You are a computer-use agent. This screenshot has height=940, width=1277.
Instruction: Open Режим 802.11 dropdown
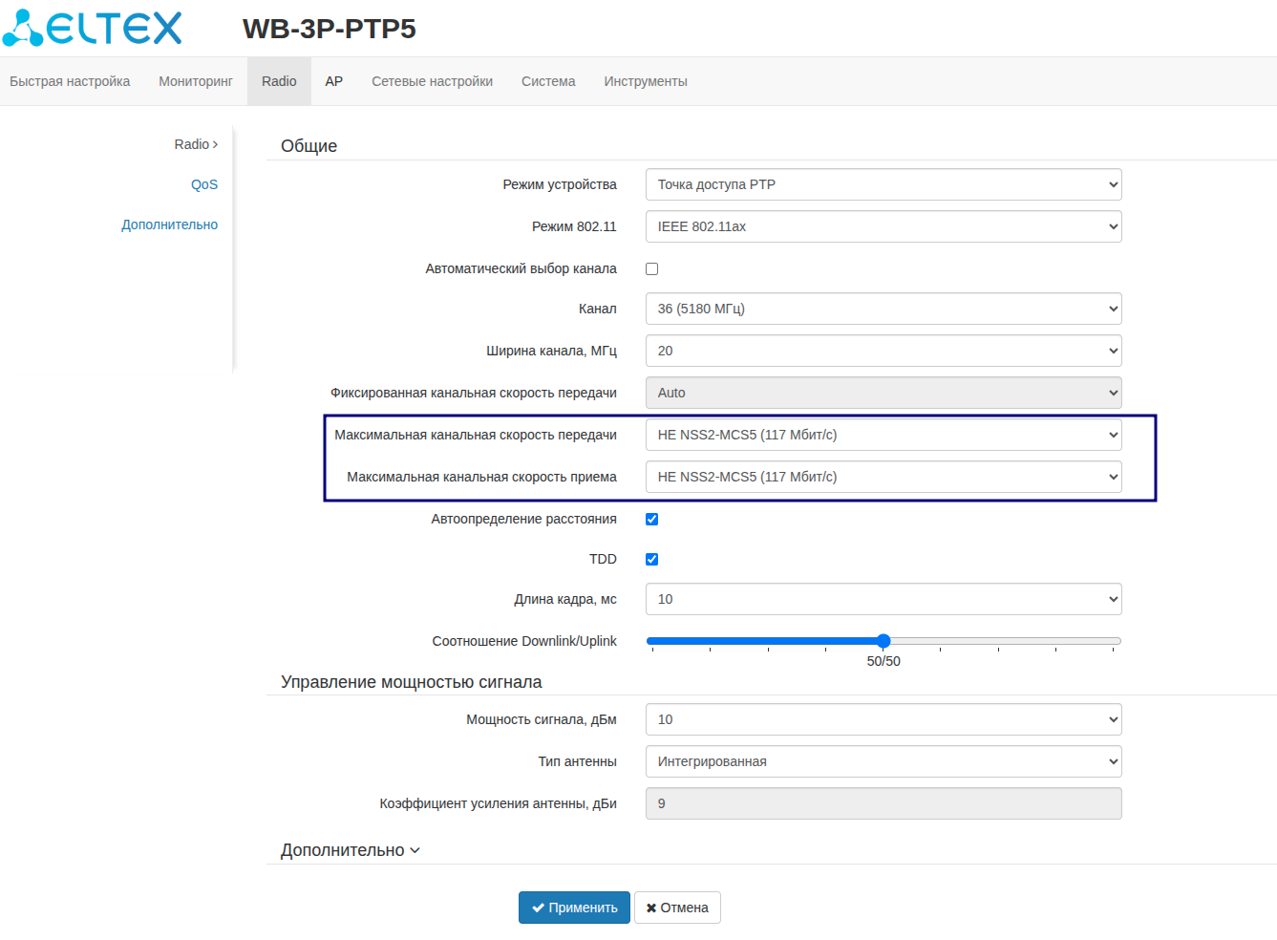pyautogui.click(x=883, y=226)
